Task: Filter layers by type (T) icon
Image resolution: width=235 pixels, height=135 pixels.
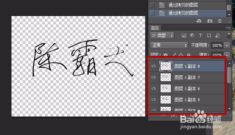Action: [x=201, y=36]
